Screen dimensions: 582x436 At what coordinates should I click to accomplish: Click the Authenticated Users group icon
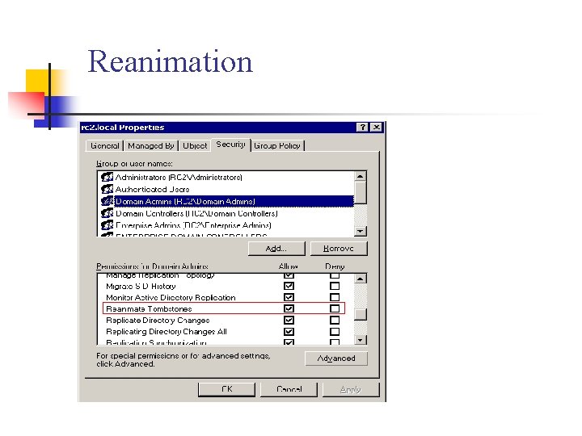(x=107, y=189)
